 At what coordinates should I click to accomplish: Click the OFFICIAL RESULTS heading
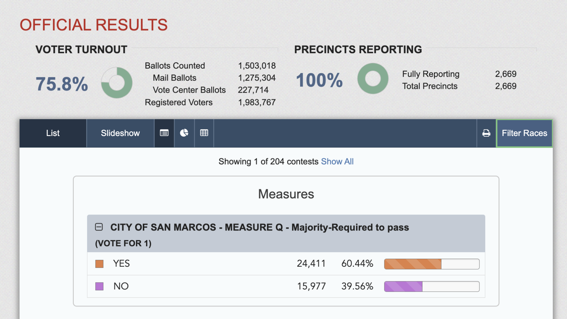point(93,25)
